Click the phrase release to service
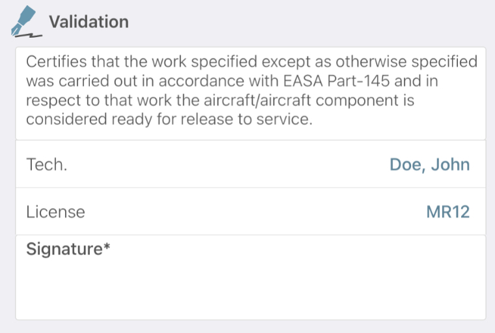This screenshot has height=333, width=495. coord(246,119)
